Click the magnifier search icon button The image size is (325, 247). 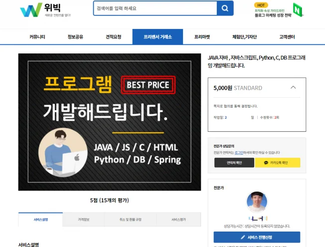pyautogui.click(x=225, y=8)
